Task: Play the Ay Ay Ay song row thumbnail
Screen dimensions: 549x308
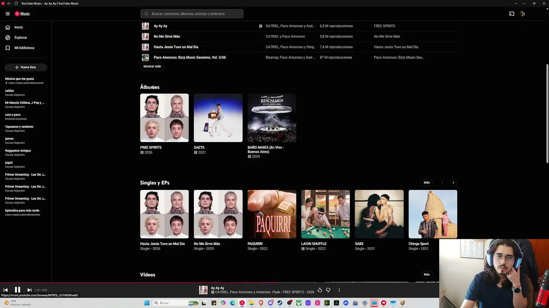Action: tap(145, 26)
